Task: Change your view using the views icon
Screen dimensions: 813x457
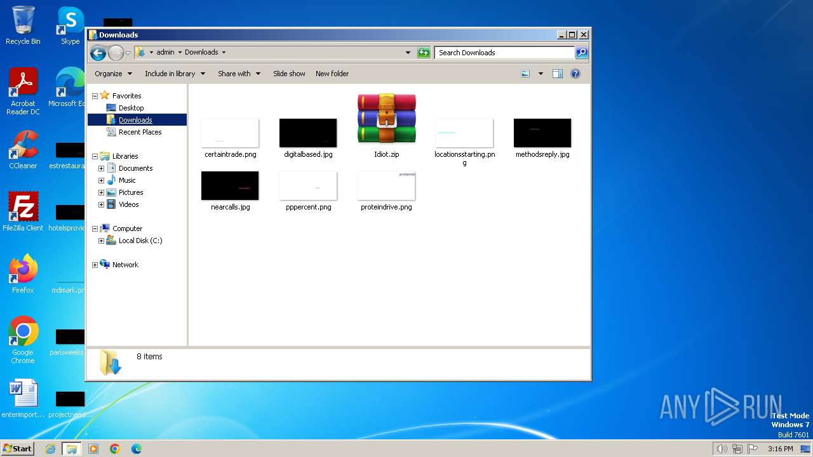Action: [525, 74]
